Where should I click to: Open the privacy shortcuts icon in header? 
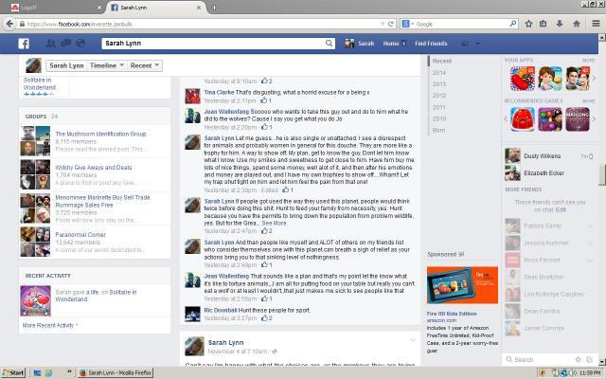point(465,44)
